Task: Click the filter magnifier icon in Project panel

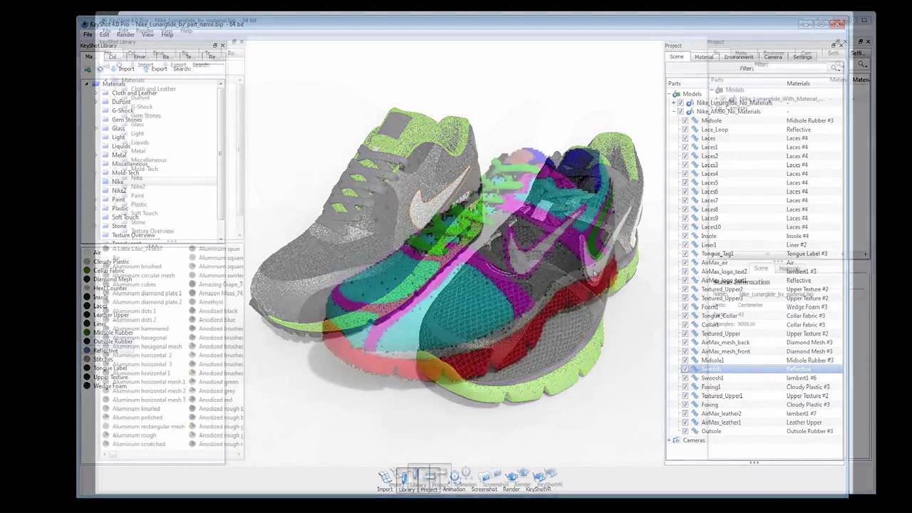Action: click(835, 68)
